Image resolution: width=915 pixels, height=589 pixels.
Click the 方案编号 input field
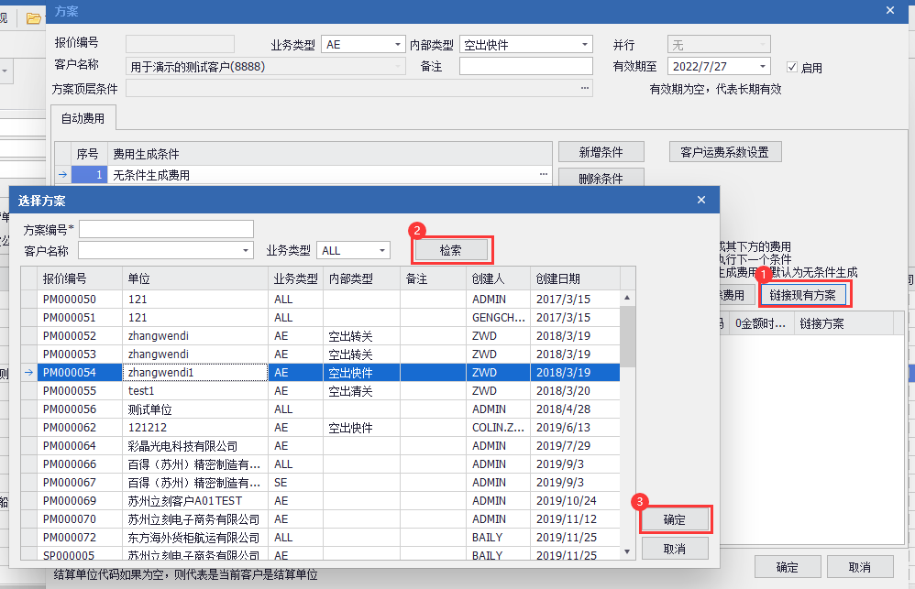coord(166,229)
